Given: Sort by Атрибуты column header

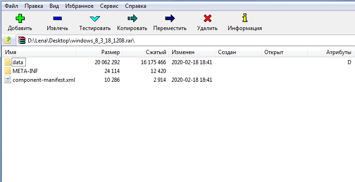Looking at the screenshot, I should (x=330, y=52).
